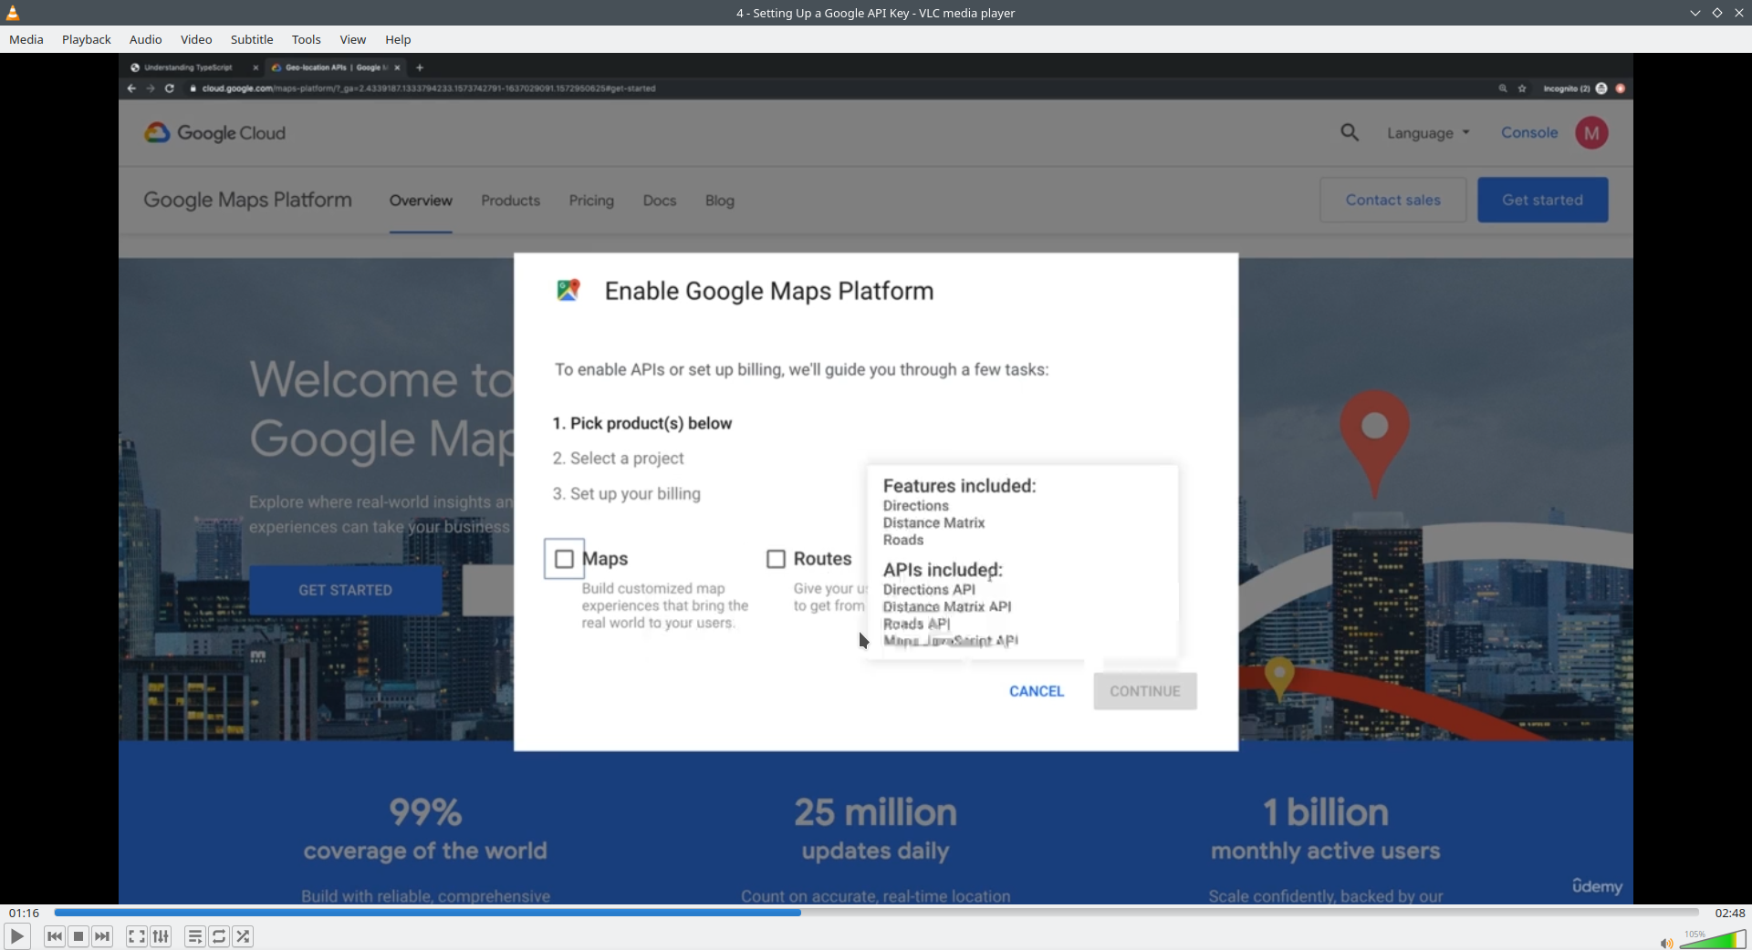The height and width of the screenshot is (950, 1752).
Task: Click the bookmark star icon
Action: point(1522,88)
